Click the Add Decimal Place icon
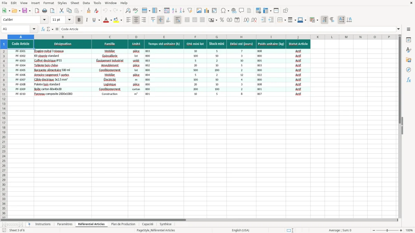Image resolution: width=415 pixels, height=233 pixels. tap(247, 20)
